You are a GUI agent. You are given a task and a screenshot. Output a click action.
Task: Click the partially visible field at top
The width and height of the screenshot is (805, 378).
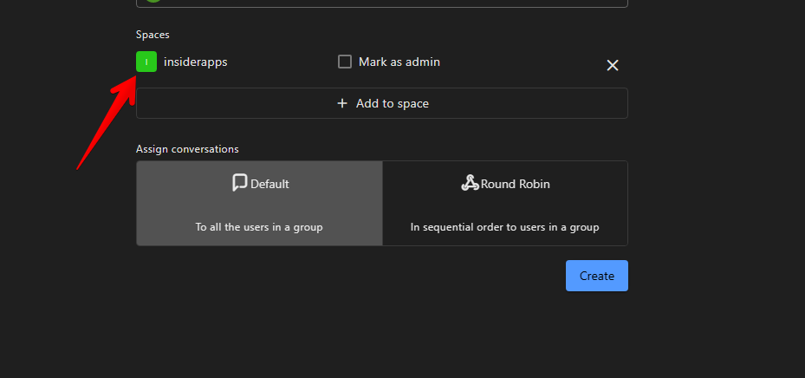pyautogui.click(x=381, y=3)
